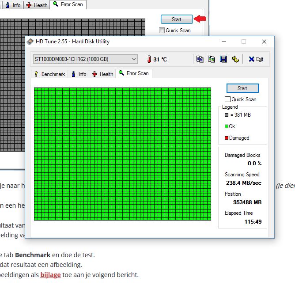Click Start button in background screenshot image
The width and height of the screenshot is (295, 293).
tap(177, 19)
